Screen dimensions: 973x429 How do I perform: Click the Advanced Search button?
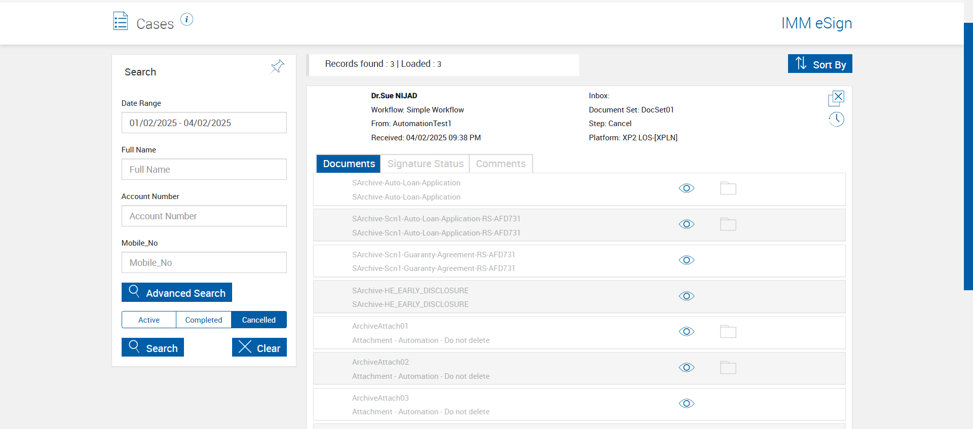pos(177,292)
